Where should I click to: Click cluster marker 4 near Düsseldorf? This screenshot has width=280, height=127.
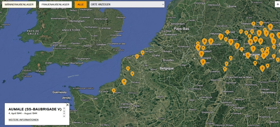(x=198, y=47)
